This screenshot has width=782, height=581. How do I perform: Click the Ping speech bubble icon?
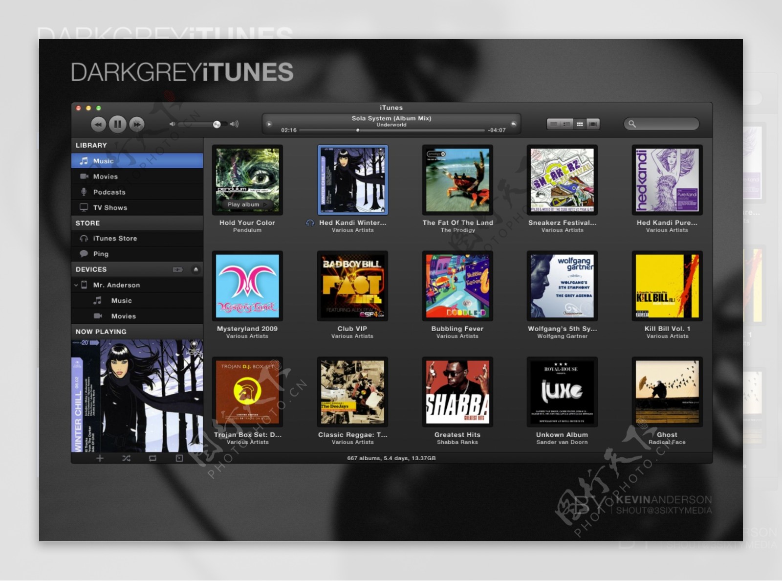click(84, 254)
